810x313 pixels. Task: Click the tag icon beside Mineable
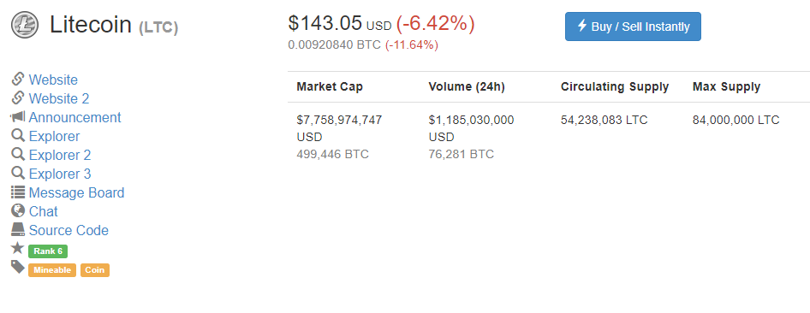18,267
